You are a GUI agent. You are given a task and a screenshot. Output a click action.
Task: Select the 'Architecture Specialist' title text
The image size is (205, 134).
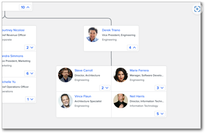[x=88, y=101]
